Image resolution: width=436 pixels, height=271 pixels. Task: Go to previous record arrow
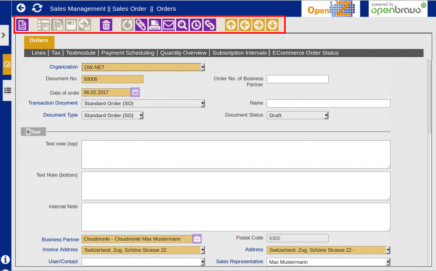pos(245,25)
